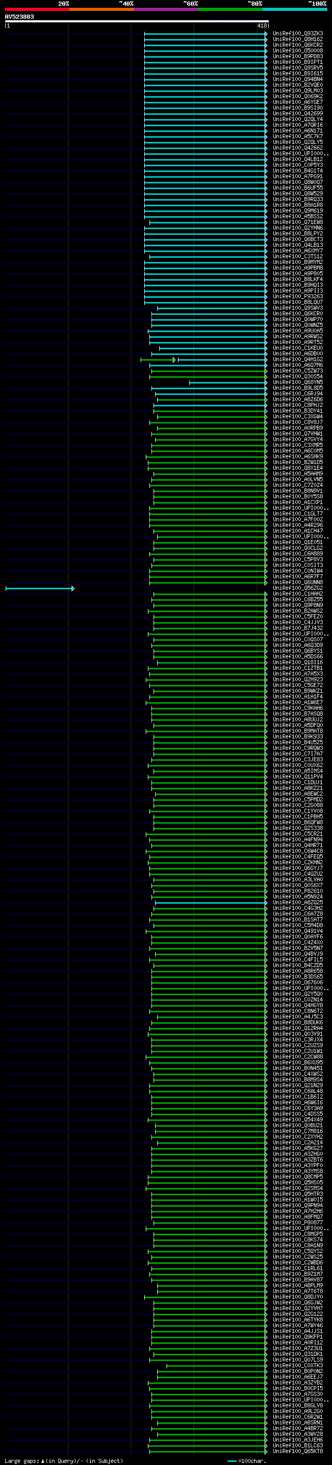Click the green ~80% legend segment
Viewport: 332px width, 1465px height.
230,9
